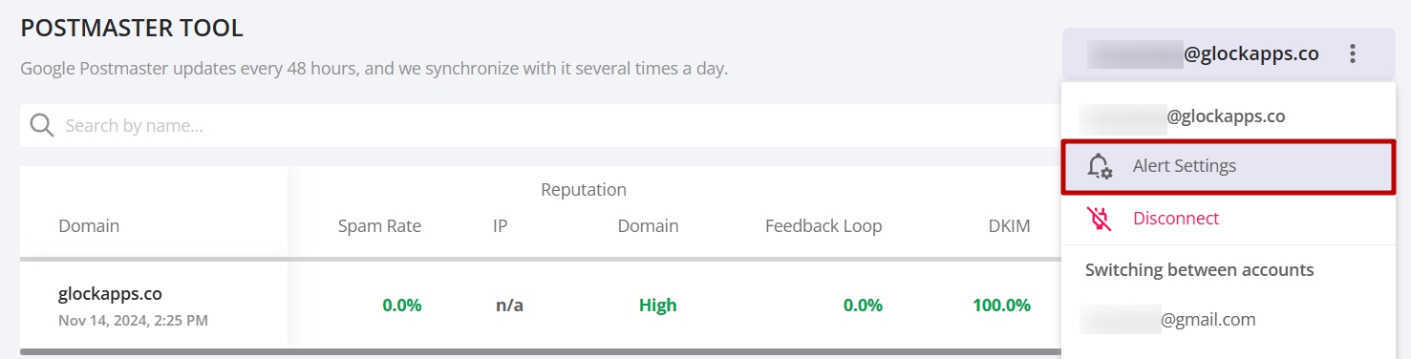Collapse the account selector dropdown header

pos(1228,54)
